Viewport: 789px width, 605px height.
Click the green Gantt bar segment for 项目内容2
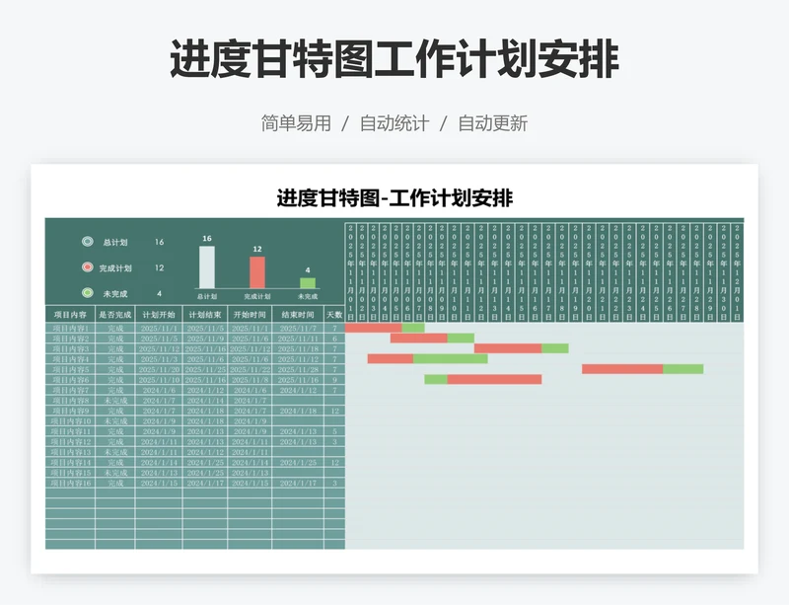(x=461, y=338)
